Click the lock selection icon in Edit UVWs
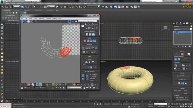The height and width of the screenshot is (108, 193). 53,88
